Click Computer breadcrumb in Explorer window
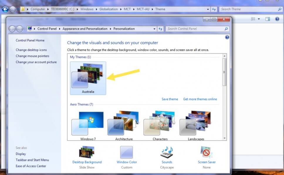Image resolution: width=284 pixels, height=175 pixels. pyautogui.click(x=38, y=9)
